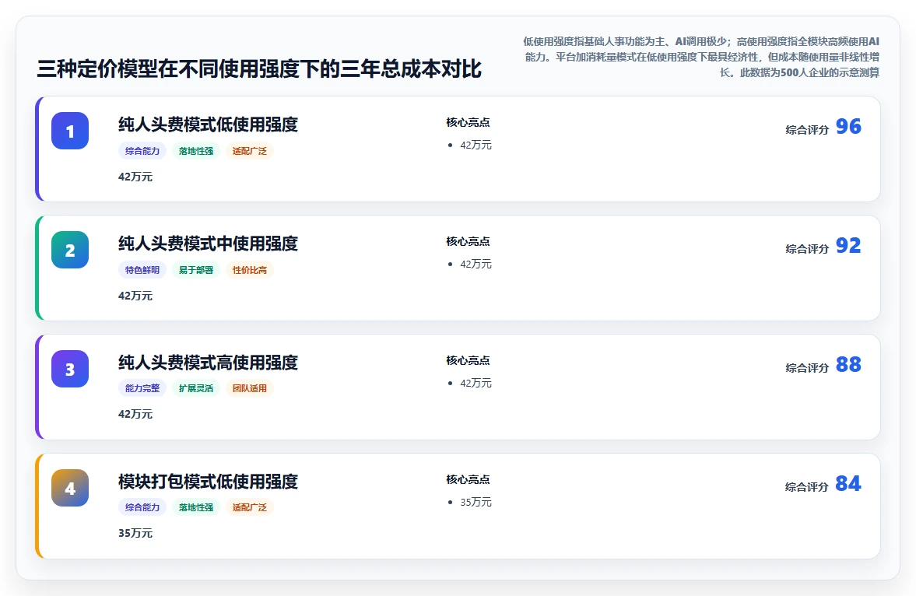Click the 35万元 value below the tags
Image resolution: width=916 pixels, height=596 pixels.
135,533
